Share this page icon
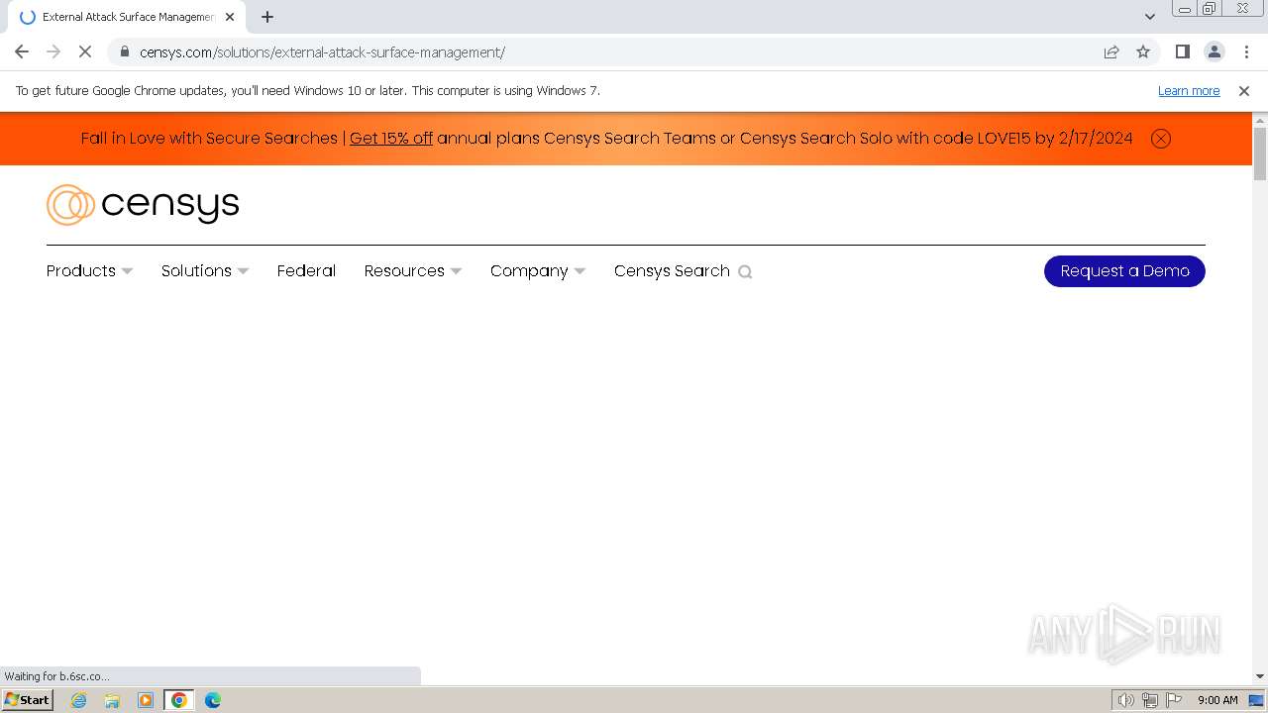Image resolution: width=1268 pixels, height=713 pixels. click(1111, 51)
